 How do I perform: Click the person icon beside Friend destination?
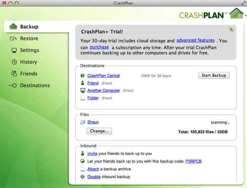(x=82, y=83)
